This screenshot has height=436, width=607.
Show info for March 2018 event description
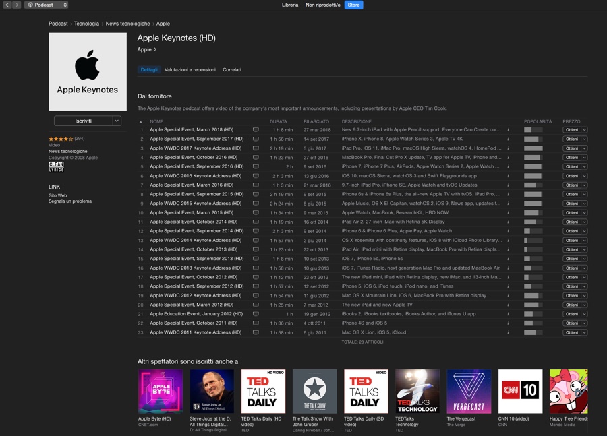coord(508,130)
